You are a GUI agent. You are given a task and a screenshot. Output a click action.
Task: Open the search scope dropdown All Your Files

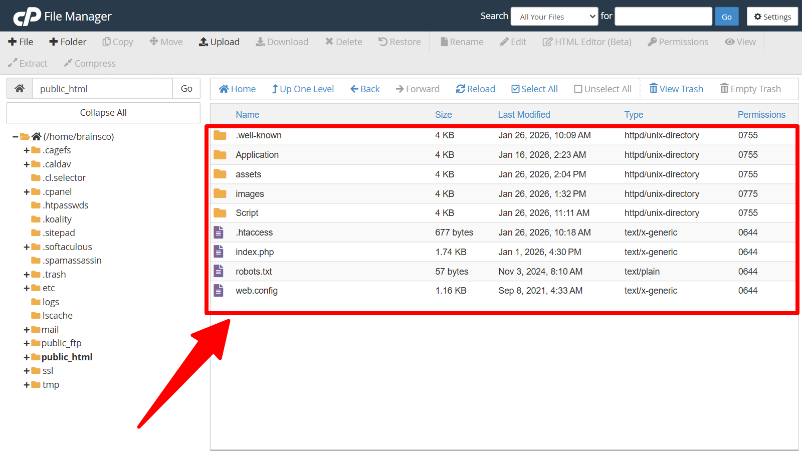click(554, 17)
